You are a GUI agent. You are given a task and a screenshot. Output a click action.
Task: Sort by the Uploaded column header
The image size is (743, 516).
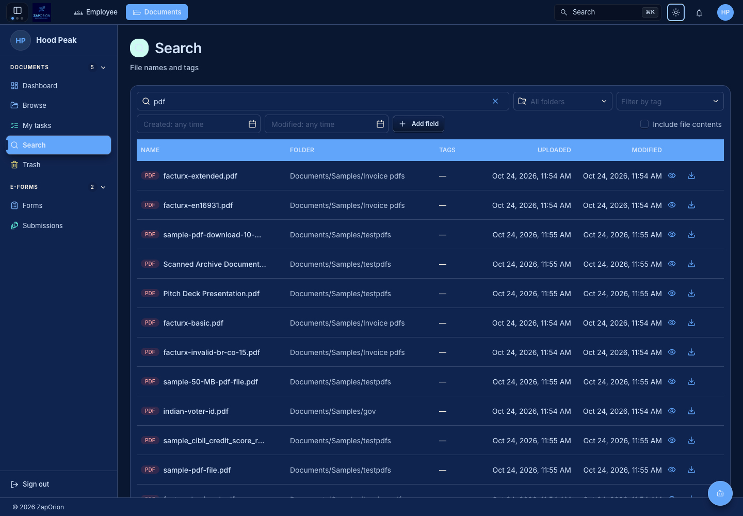pos(554,150)
